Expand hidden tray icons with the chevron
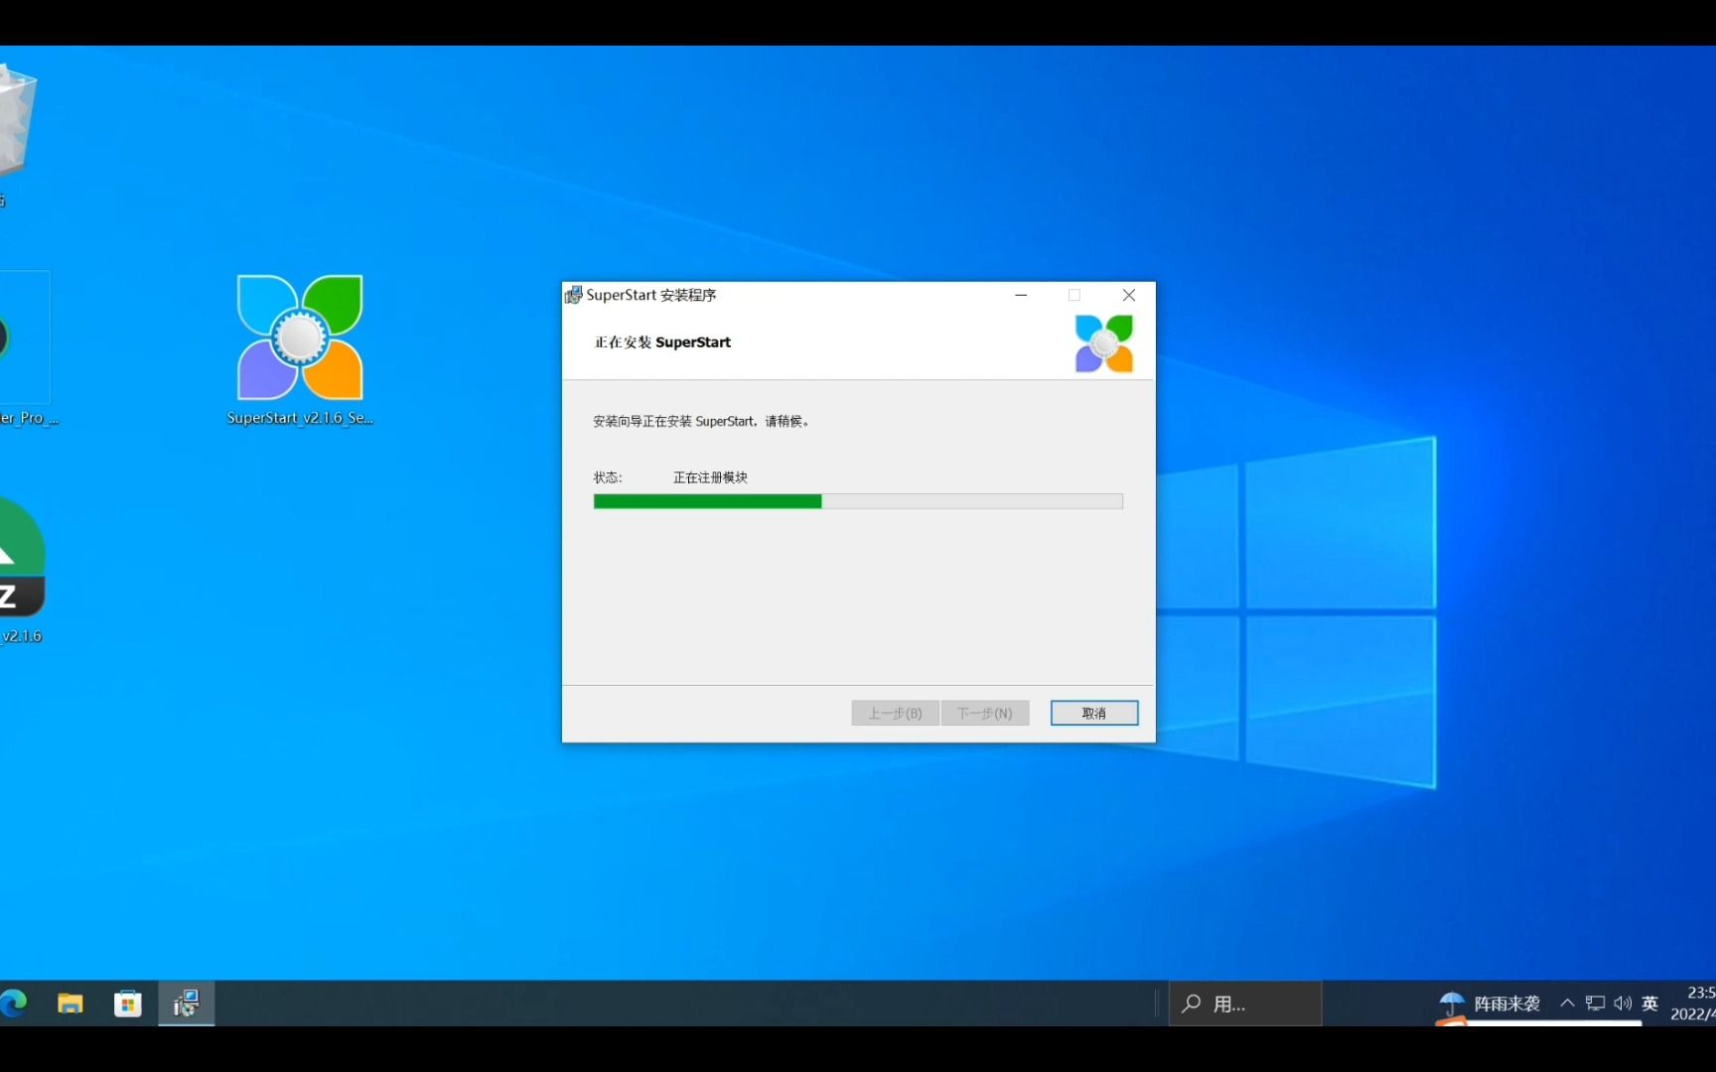Screen dimensions: 1716x1072 pos(1567,1004)
